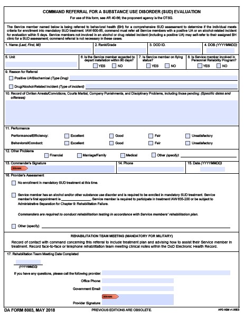Click Rehabilitation Team Meeting section heading
The image size is (244, 319).
(121, 236)
